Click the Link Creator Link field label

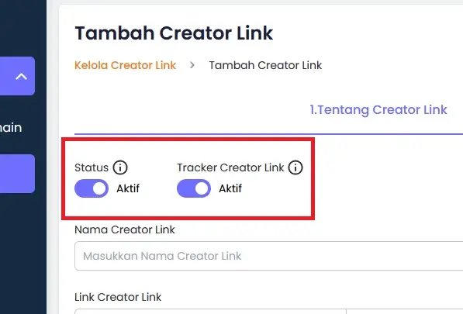pyautogui.click(x=118, y=297)
